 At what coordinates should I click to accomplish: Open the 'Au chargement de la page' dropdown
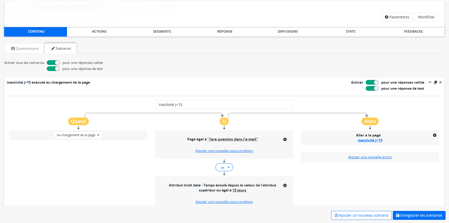coord(78,135)
